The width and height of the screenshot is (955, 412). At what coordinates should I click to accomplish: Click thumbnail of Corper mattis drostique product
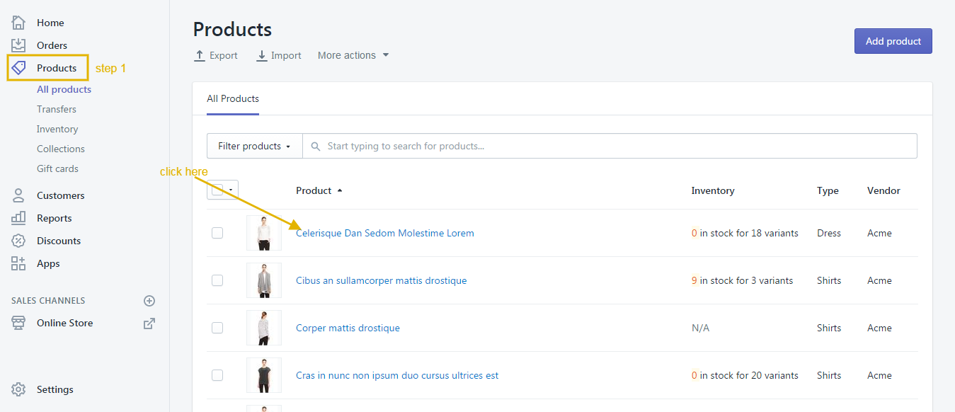pyautogui.click(x=264, y=328)
